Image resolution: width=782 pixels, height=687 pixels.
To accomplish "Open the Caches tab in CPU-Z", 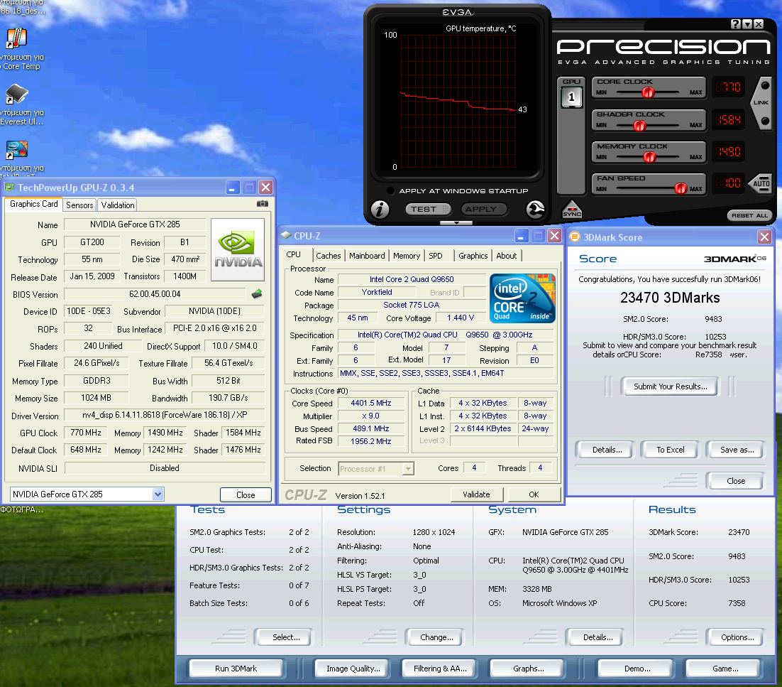I will pyautogui.click(x=328, y=256).
